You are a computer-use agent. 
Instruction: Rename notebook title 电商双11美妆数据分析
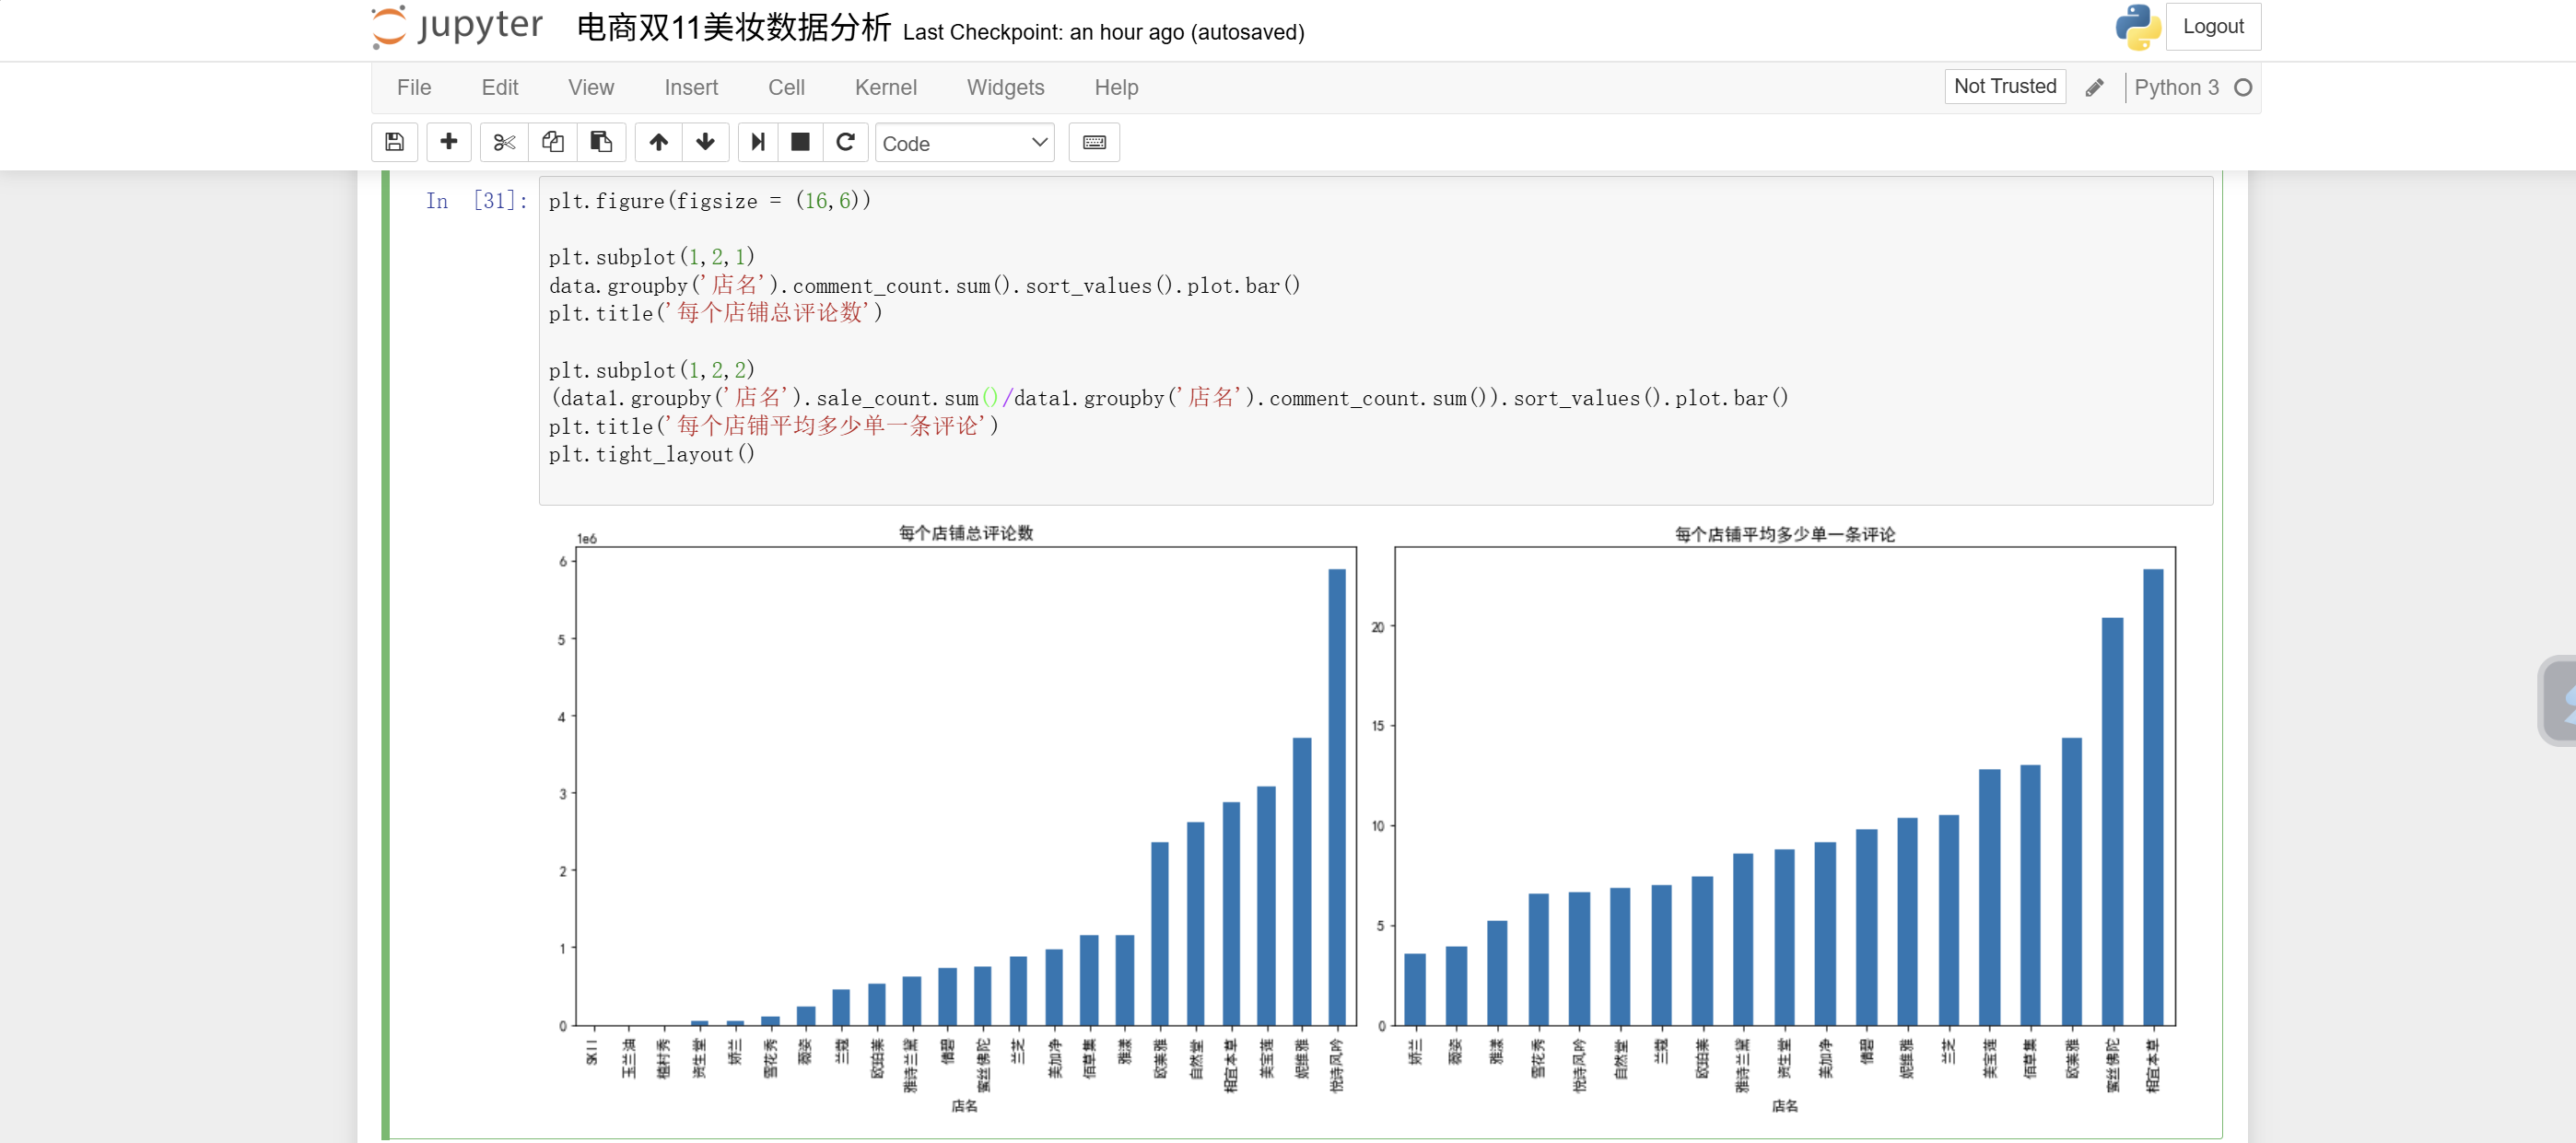(733, 28)
